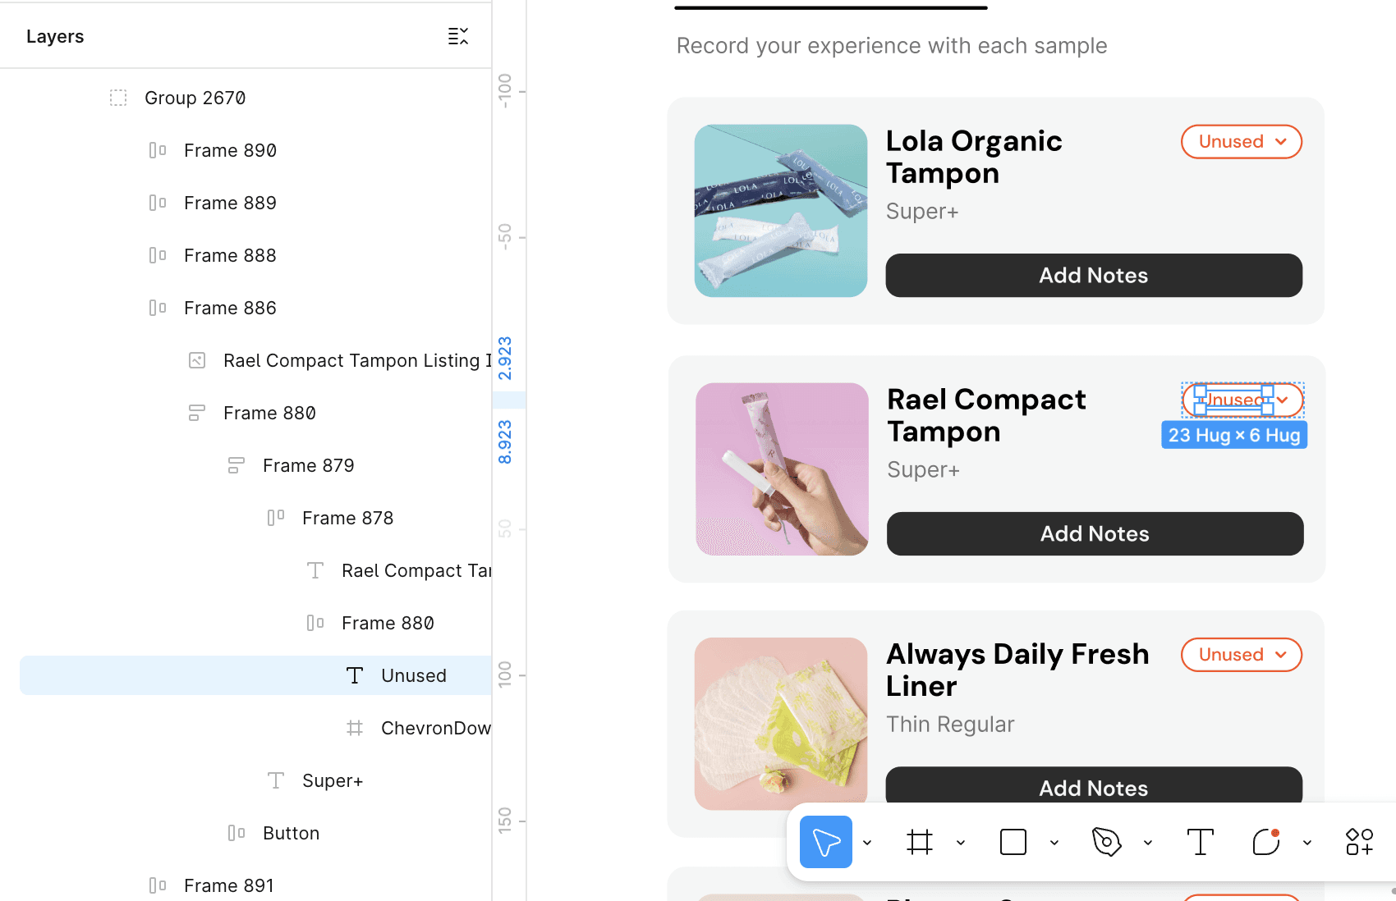This screenshot has width=1396, height=901.
Task: Open Pen tool options dropdown arrow
Action: [x=1148, y=843]
